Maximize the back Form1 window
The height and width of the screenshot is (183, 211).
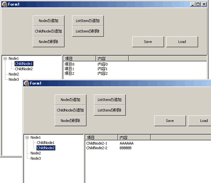(198, 4)
